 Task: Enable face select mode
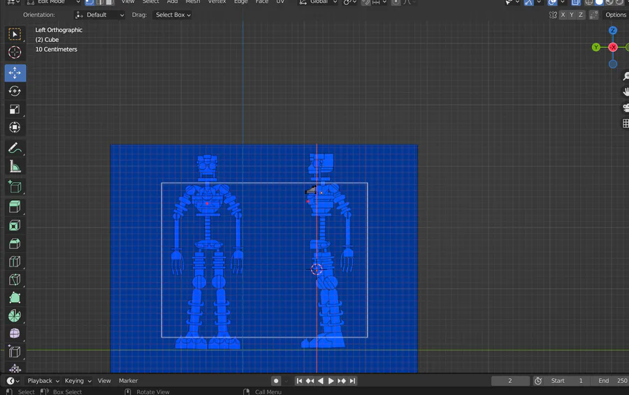pos(110,2)
